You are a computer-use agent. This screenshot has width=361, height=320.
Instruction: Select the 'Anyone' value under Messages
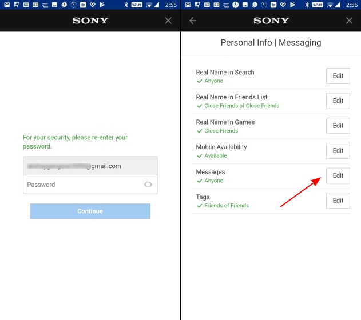[x=213, y=181]
